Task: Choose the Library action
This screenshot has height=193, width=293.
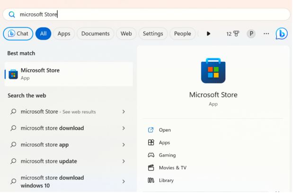Action: [166, 181]
